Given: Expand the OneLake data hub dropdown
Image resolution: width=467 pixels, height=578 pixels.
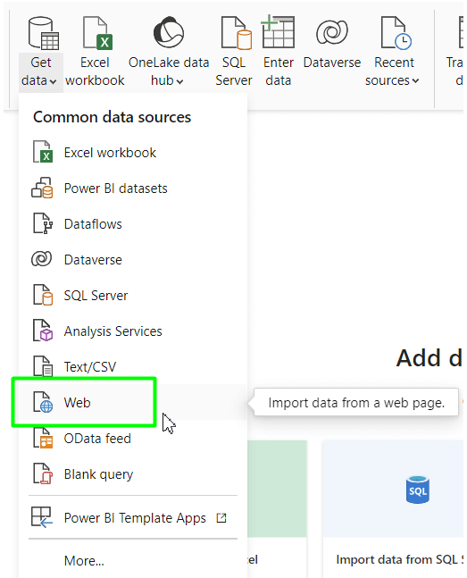Looking at the screenshot, I should [x=179, y=81].
